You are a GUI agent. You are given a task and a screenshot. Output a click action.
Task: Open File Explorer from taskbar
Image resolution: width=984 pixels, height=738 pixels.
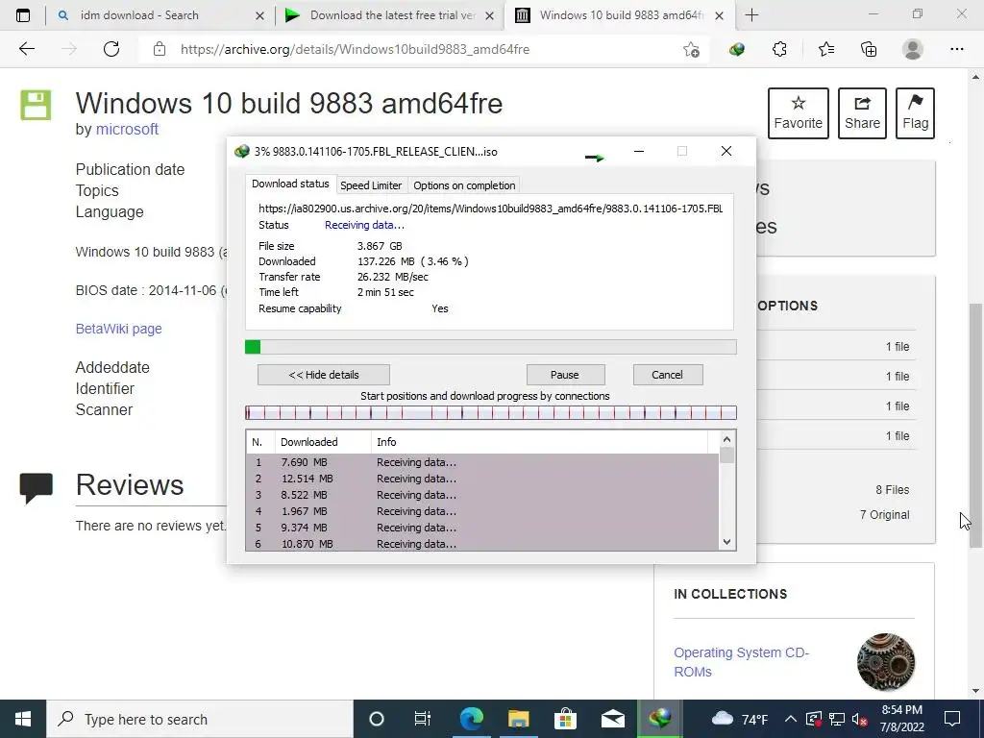coord(518,719)
